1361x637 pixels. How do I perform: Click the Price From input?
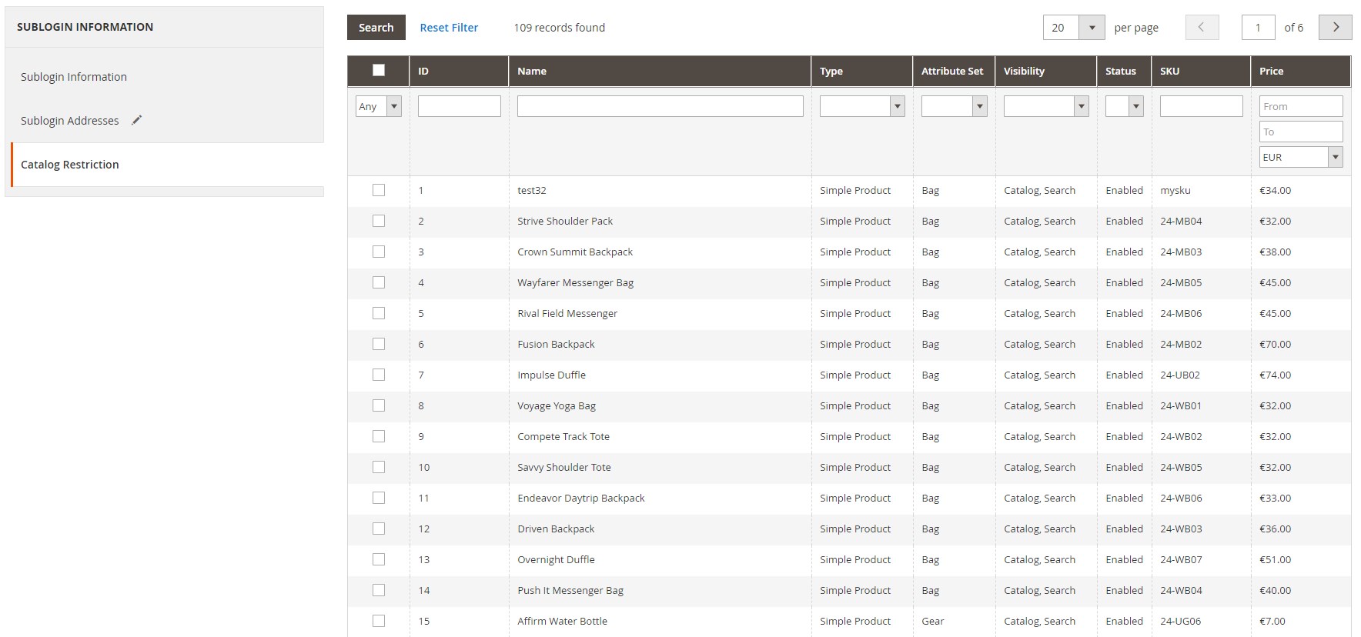pyautogui.click(x=1301, y=106)
